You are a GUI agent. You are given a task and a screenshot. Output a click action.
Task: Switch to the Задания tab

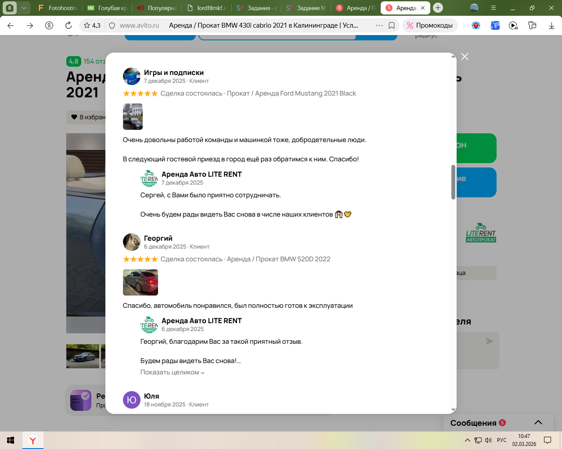(256, 8)
